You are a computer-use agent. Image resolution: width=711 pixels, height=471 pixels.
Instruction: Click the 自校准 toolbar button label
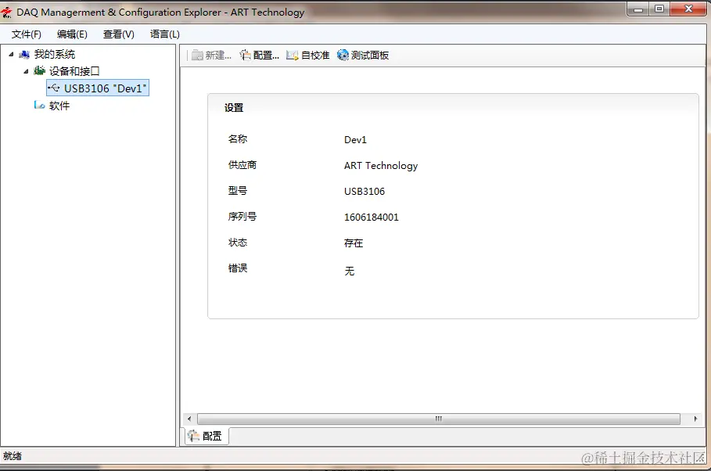coord(315,56)
